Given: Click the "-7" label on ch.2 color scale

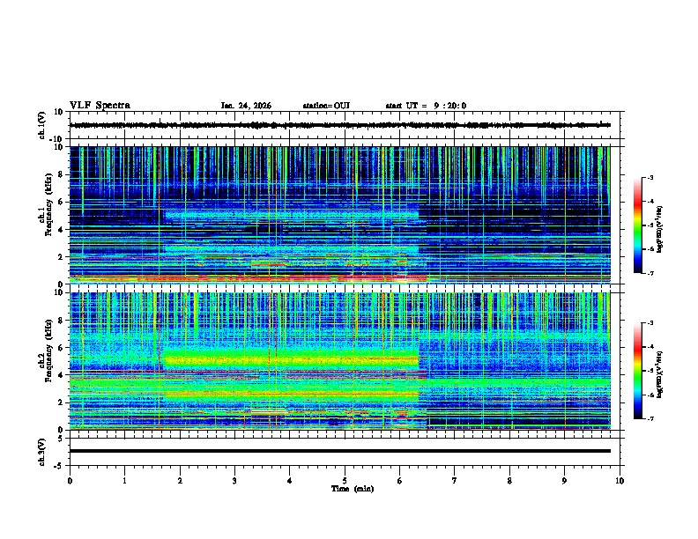Looking at the screenshot, I should click(x=650, y=418).
